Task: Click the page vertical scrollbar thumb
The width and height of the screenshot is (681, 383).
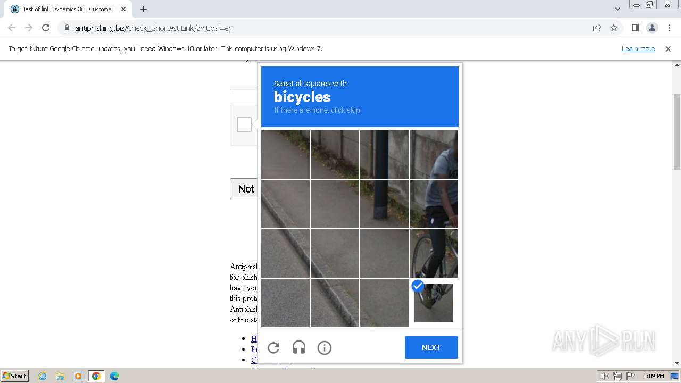Action: [677, 132]
